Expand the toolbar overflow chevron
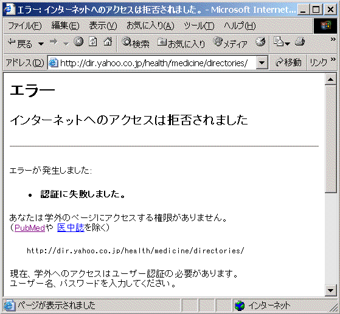340x314 pixels. coord(333,39)
